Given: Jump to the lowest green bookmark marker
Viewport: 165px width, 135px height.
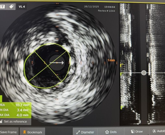Looking at the screenshot, I should tap(122, 107).
